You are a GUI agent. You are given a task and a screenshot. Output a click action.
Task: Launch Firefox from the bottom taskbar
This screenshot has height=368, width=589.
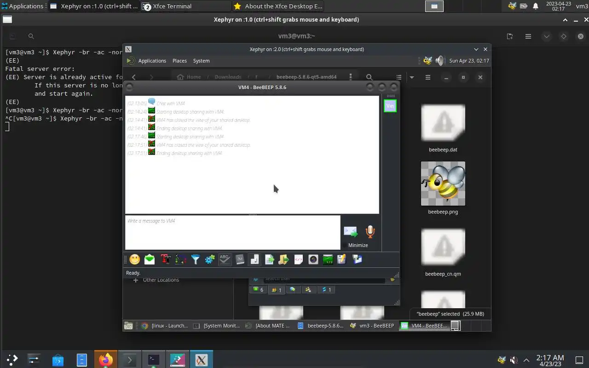point(106,360)
